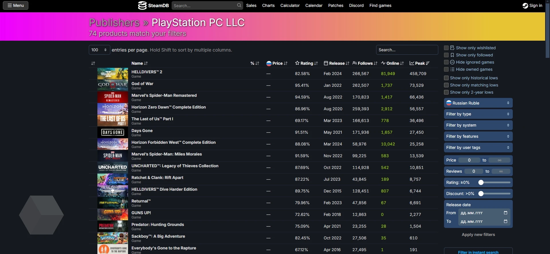Check Show only historical lows

tap(446, 78)
